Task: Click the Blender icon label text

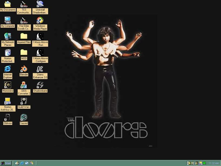Action: pyautogui.click(x=24, y=74)
